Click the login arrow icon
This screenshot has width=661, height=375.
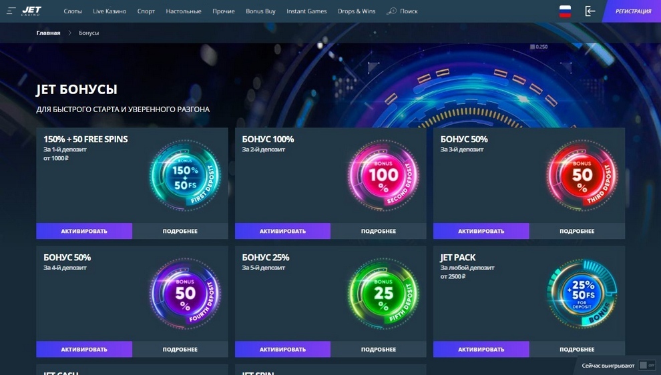pos(590,11)
